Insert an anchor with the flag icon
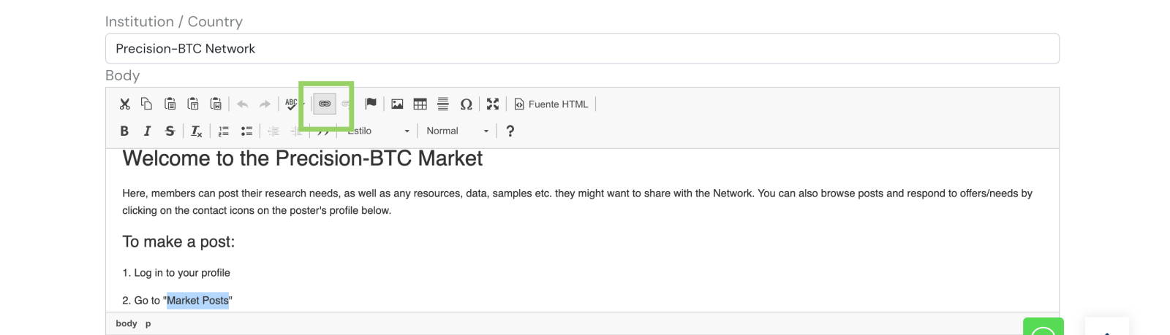Viewport: 1170px width, 335px height. 371,104
